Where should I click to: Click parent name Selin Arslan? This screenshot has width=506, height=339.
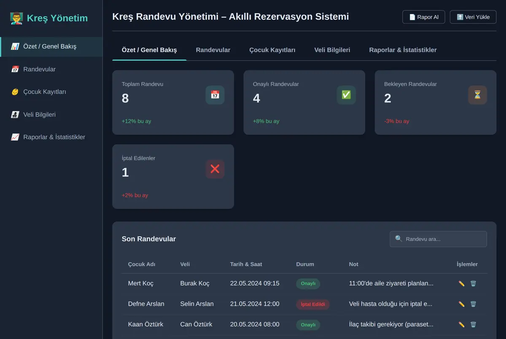tap(197, 304)
